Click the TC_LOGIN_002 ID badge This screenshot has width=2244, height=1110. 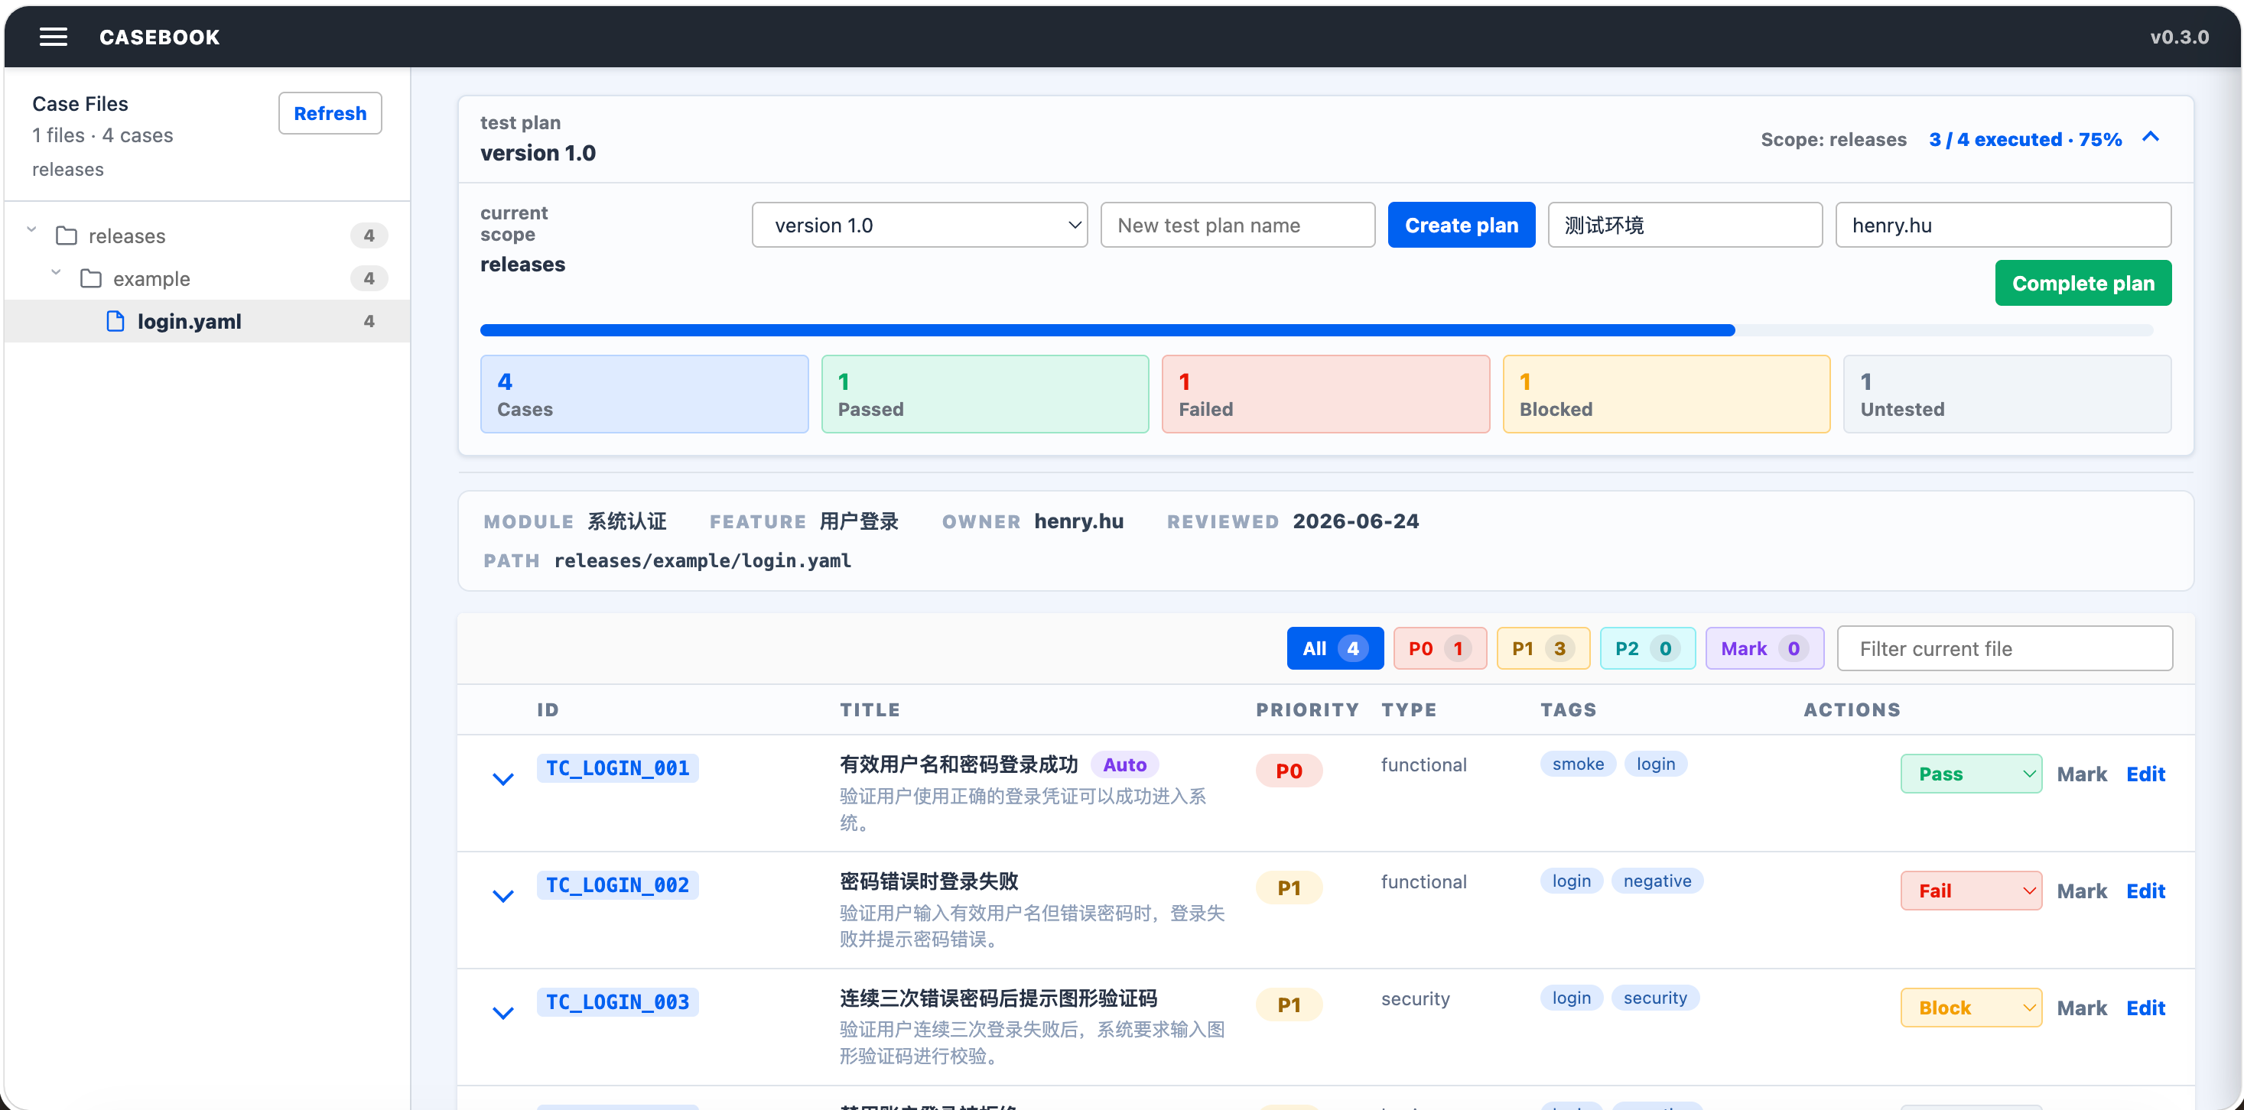[x=618, y=884]
